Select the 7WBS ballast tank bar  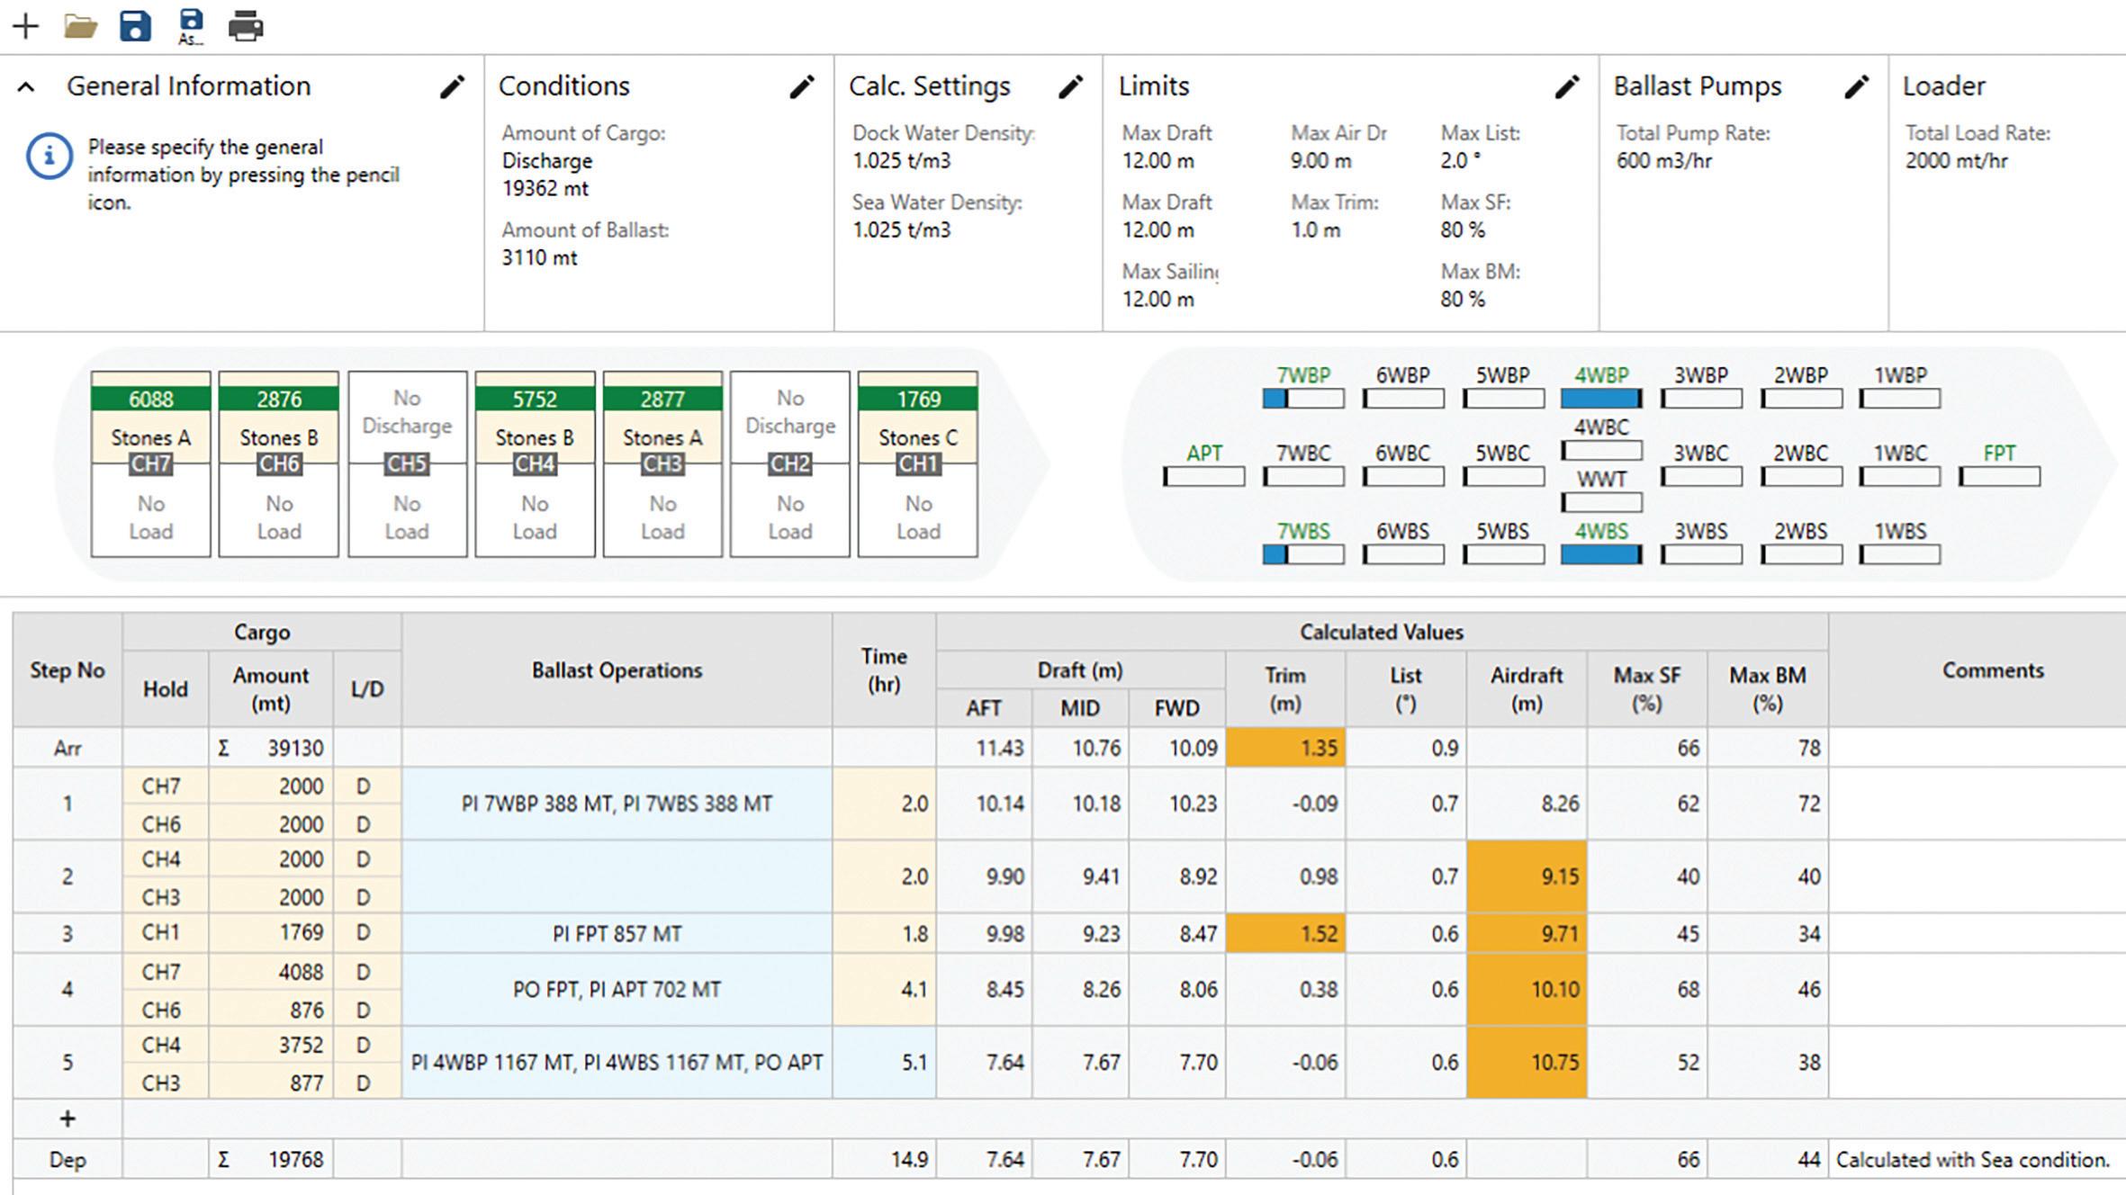click(1302, 554)
